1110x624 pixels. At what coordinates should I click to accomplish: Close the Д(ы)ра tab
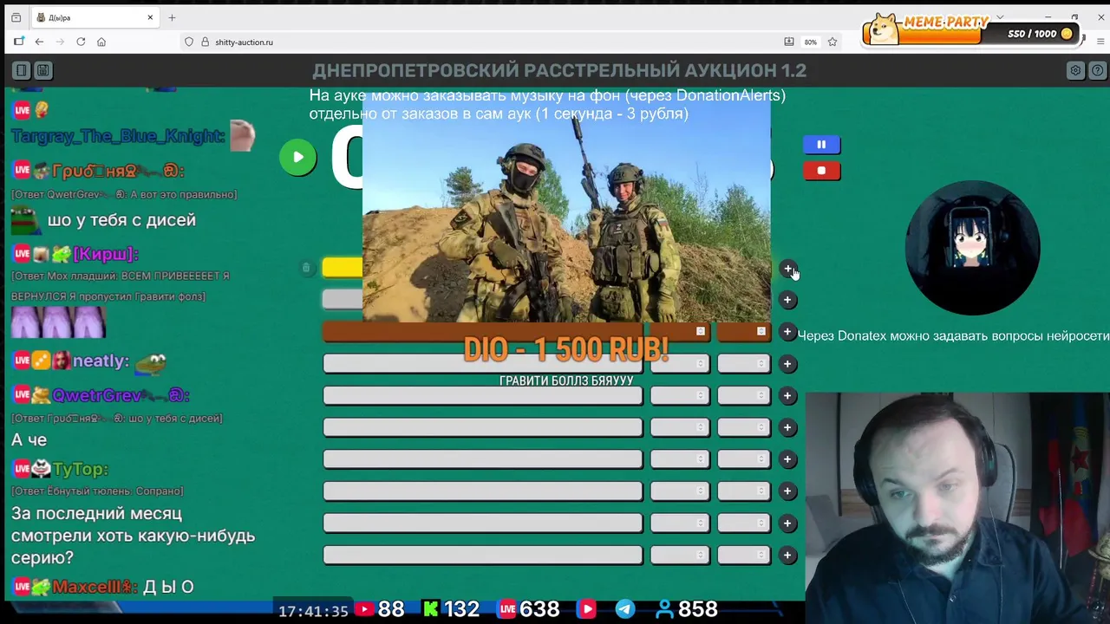pos(150,17)
